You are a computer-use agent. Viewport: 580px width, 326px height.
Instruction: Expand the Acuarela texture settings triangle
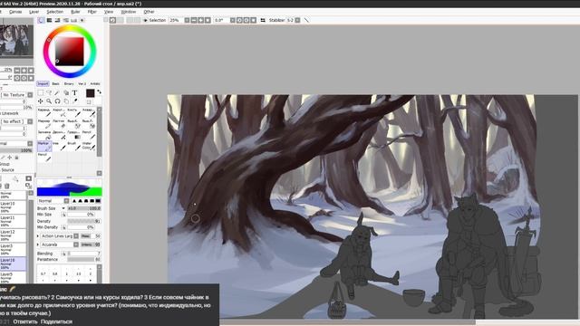click(x=38, y=244)
